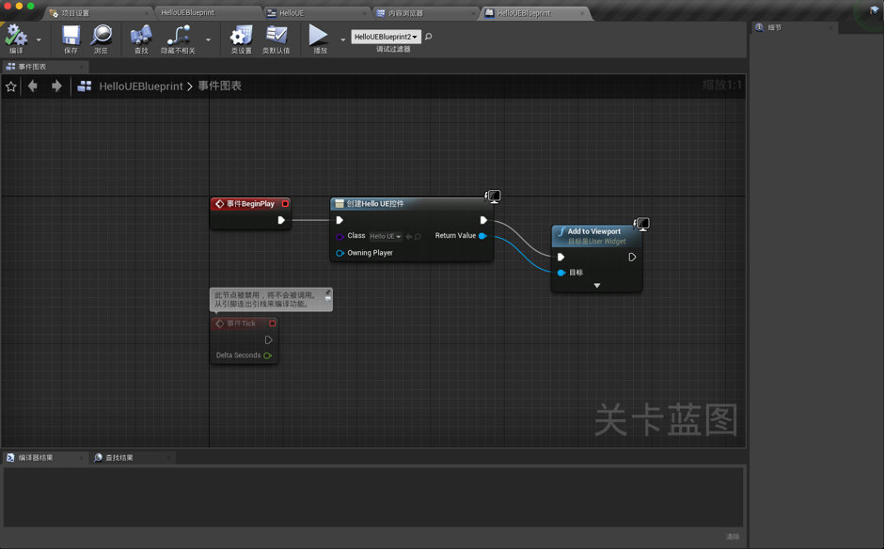The image size is (885, 550).
Task: Open HelloUEBlueprint2 debug filter dropdown
Action: click(386, 37)
